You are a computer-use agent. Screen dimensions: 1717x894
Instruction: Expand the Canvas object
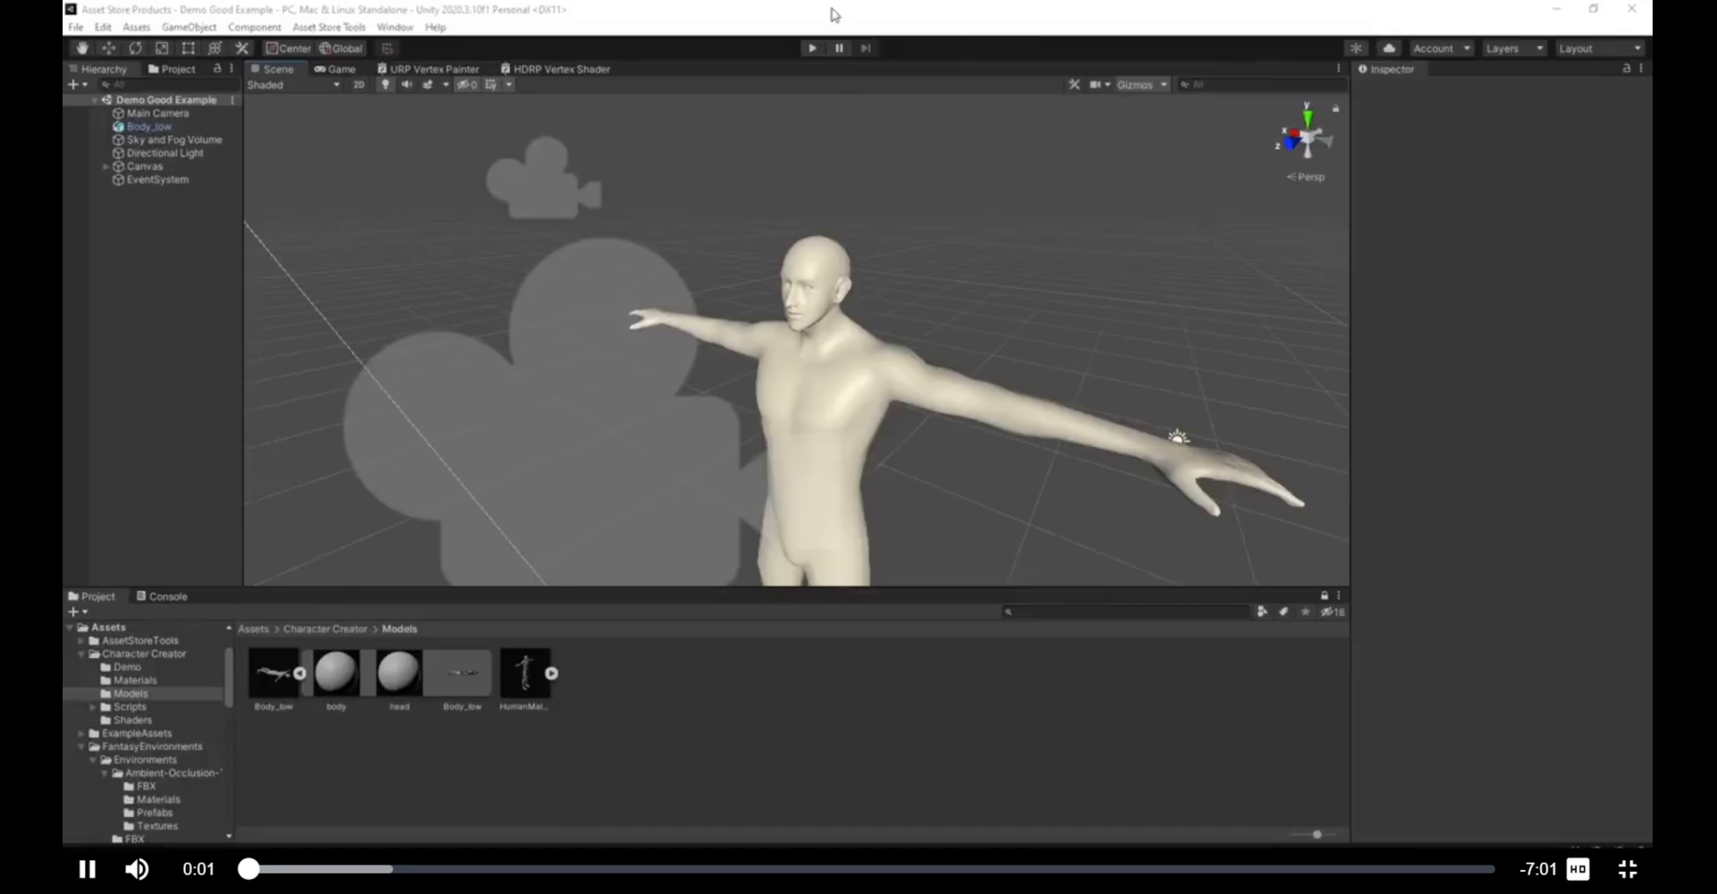106,166
